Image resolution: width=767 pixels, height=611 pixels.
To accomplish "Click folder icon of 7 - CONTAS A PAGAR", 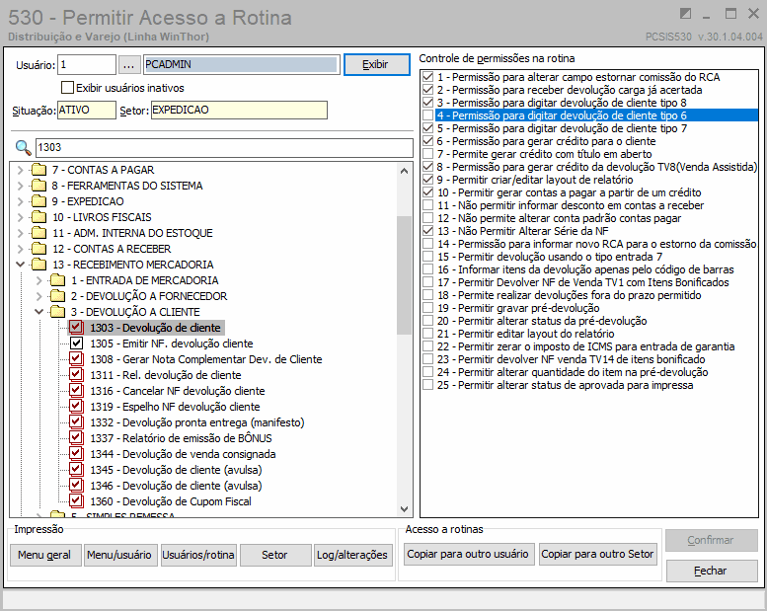I will pyautogui.click(x=38, y=170).
